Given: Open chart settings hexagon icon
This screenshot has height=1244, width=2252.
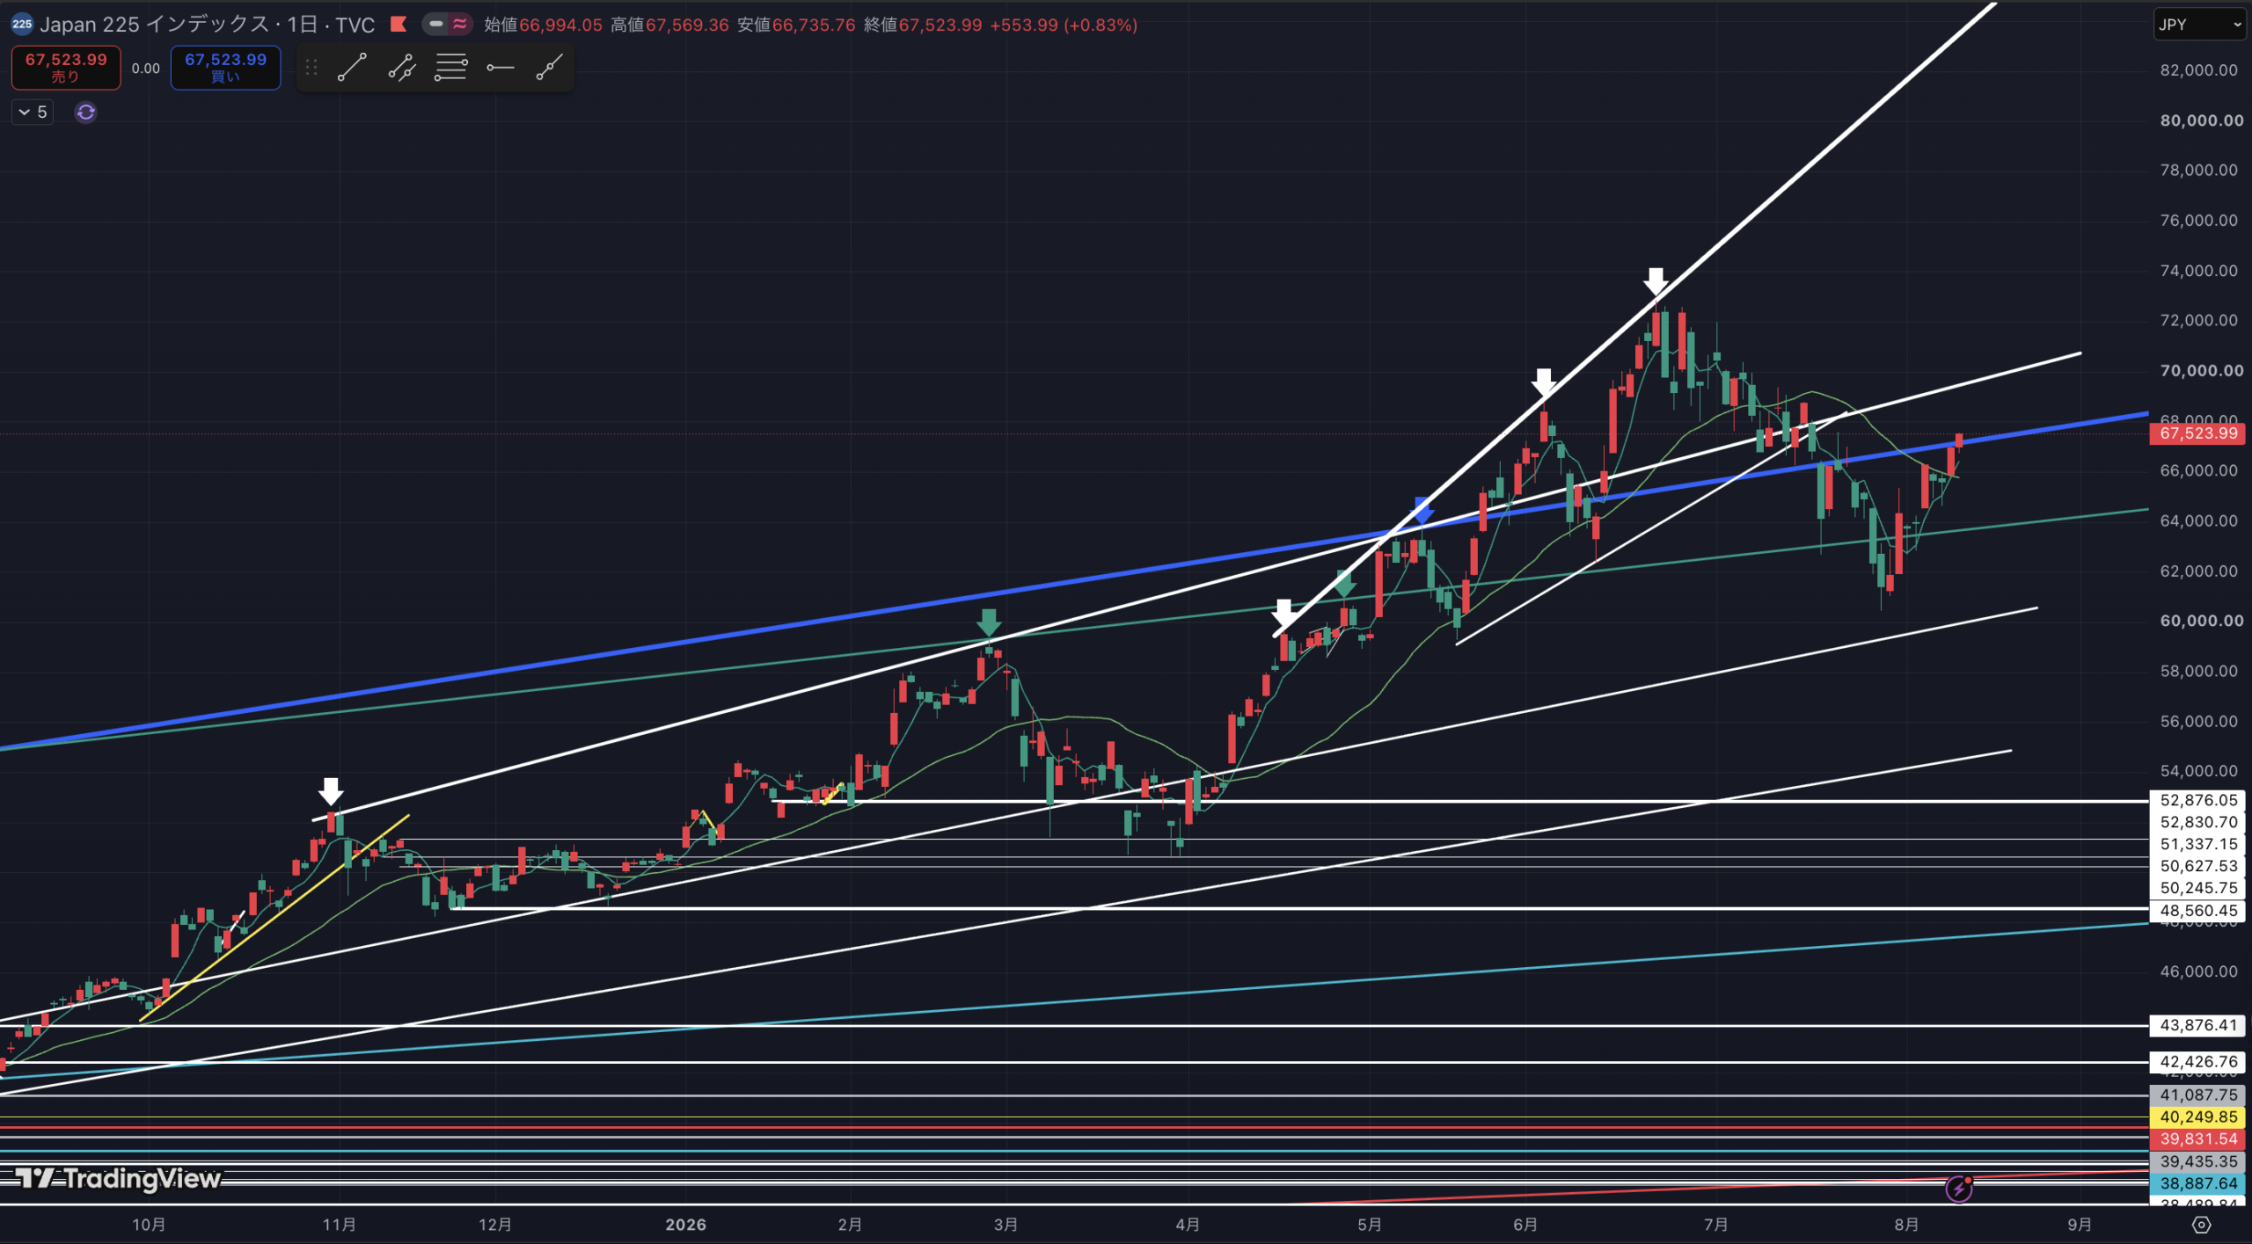Looking at the screenshot, I should pyautogui.click(x=2201, y=1225).
